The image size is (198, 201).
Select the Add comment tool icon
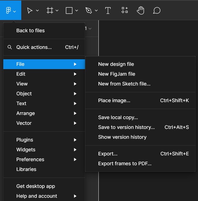pos(157,11)
